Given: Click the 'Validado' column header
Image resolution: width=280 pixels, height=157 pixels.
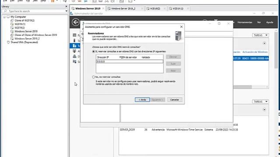Looking at the screenshot, I should pos(146,57).
